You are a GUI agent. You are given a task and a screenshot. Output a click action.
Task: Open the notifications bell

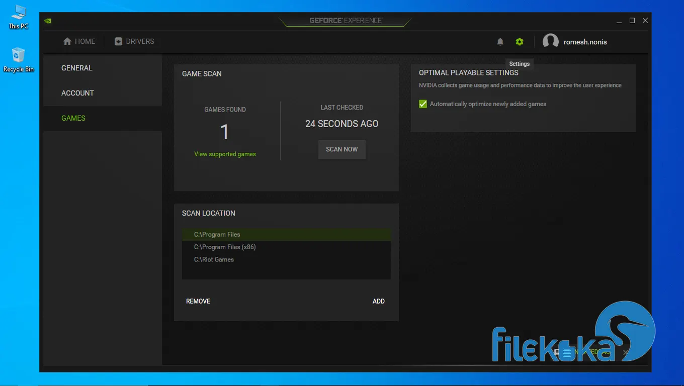click(500, 42)
